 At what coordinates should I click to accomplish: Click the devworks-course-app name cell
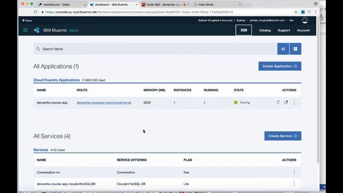click(x=52, y=102)
